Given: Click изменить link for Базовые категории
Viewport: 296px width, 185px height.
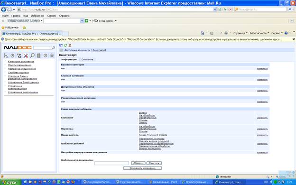Looking at the screenshot, I should (x=262, y=68).
